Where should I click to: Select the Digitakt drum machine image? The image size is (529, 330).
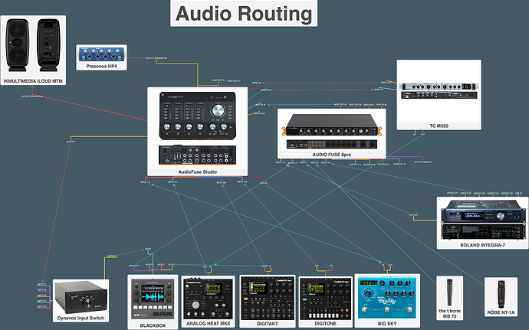pos(268,299)
